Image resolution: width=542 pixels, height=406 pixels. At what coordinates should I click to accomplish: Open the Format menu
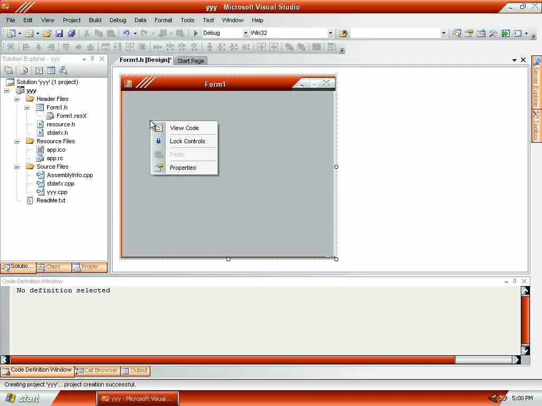(x=163, y=20)
